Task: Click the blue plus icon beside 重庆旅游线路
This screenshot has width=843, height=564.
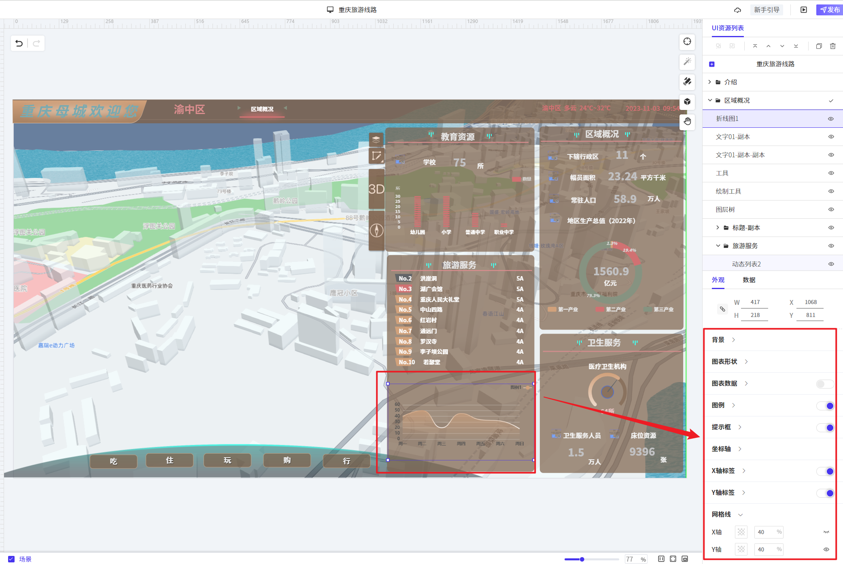Action: pyautogui.click(x=712, y=64)
